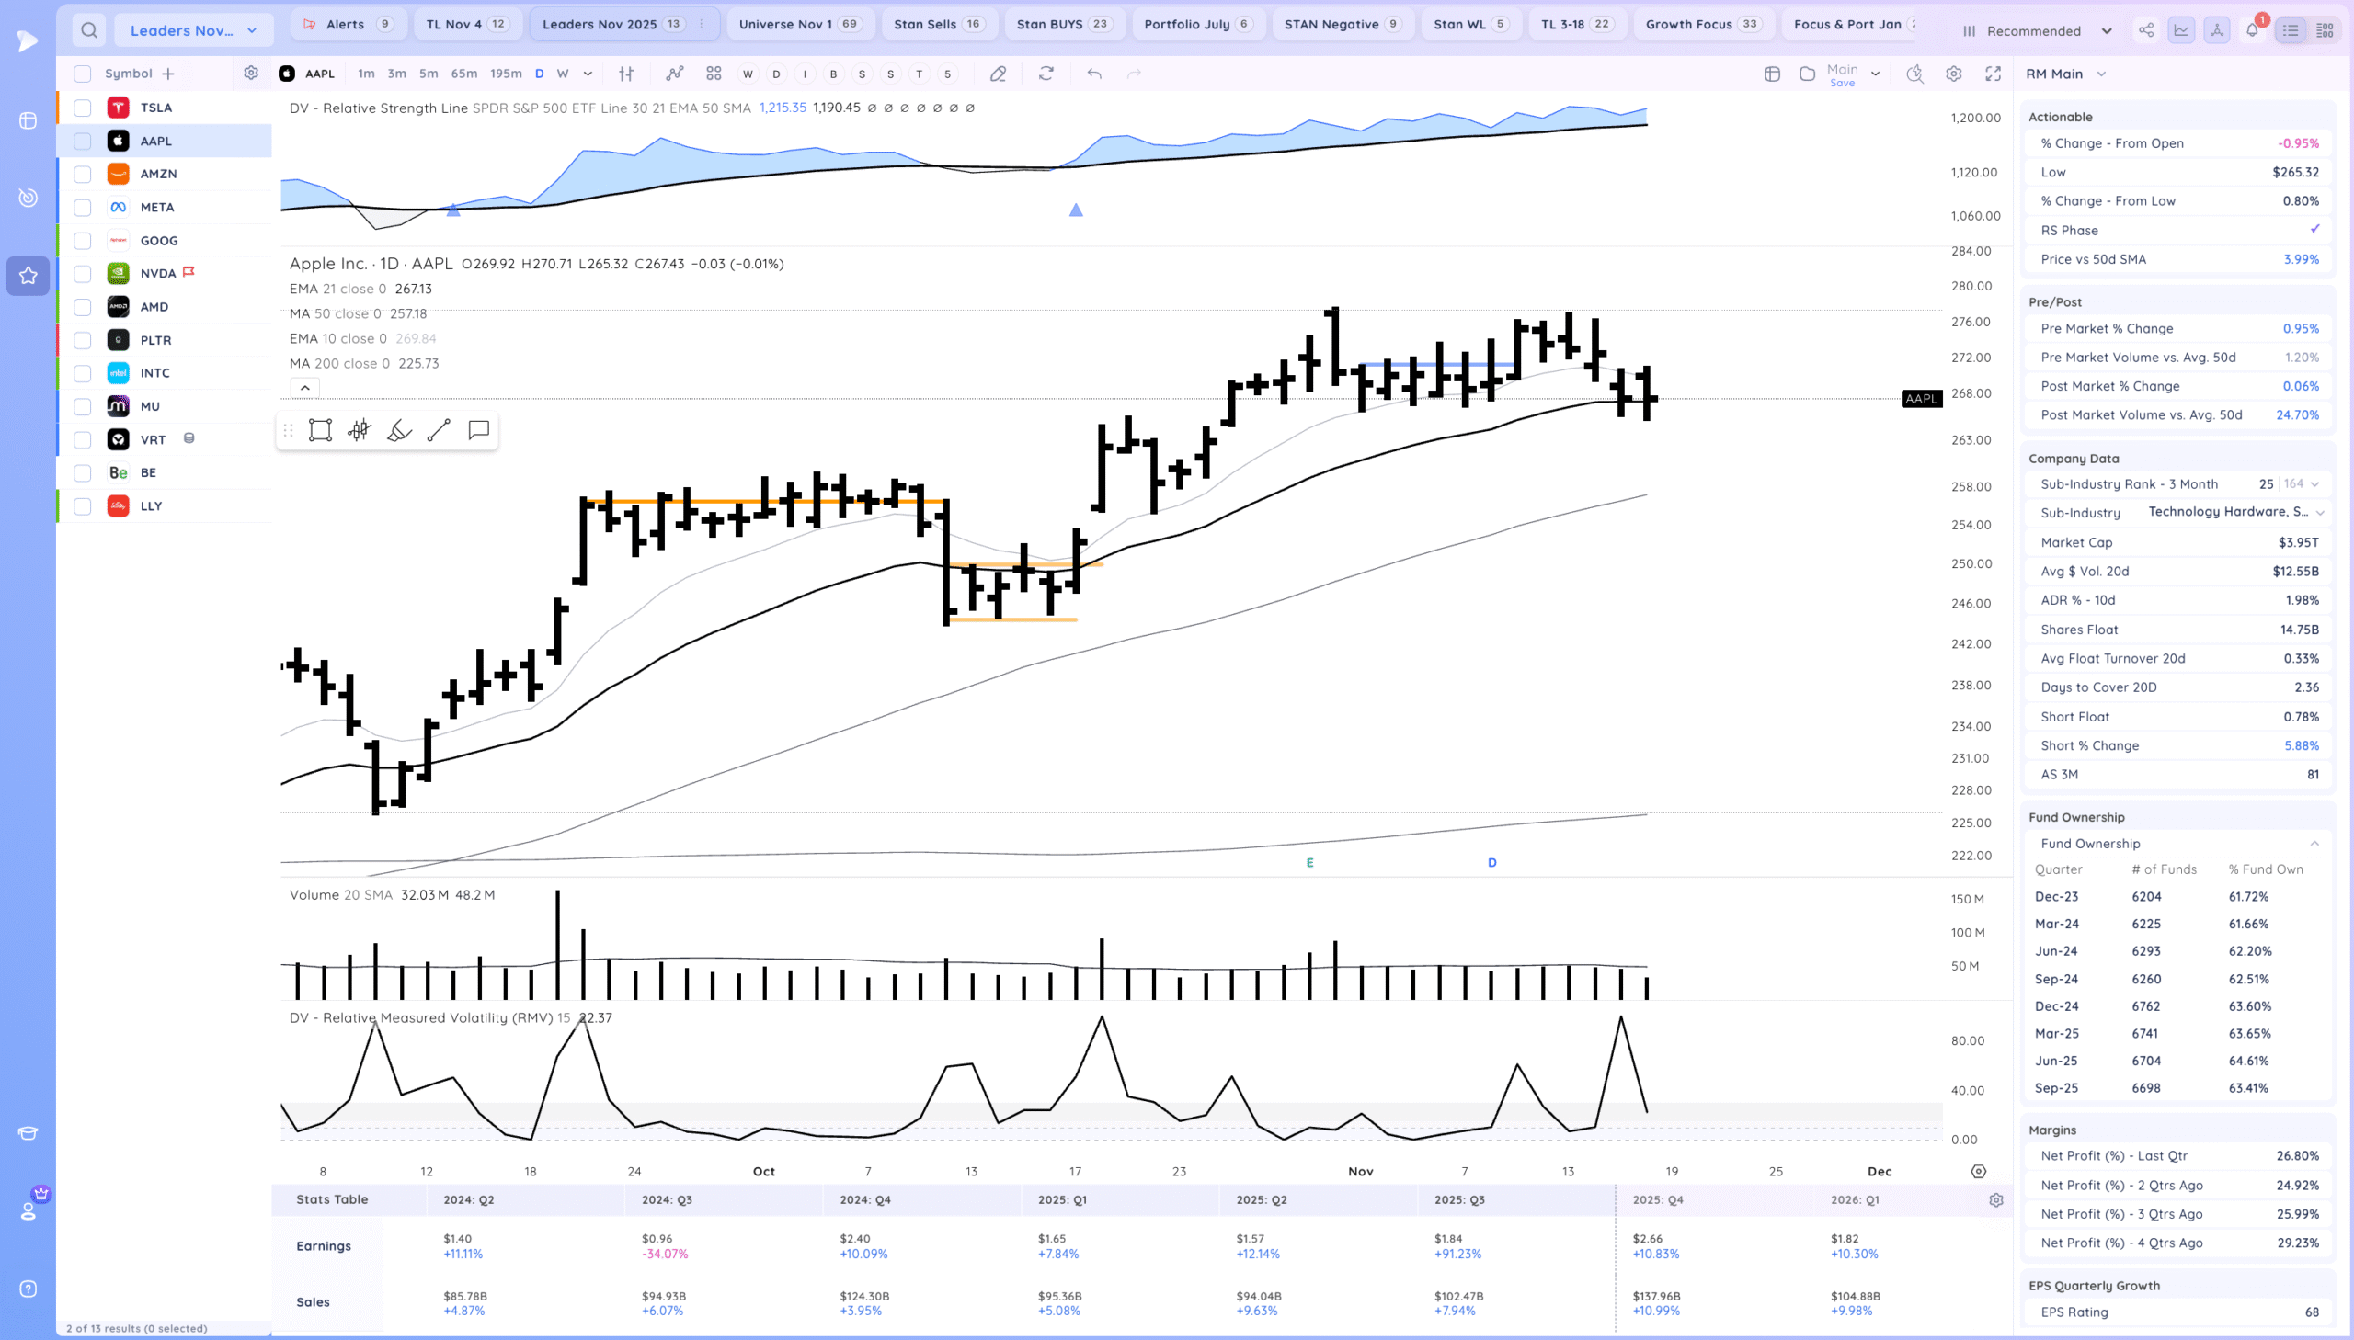The width and height of the screenshot is (2354, 1340).
Task: Check the TSLA row checkbox
Action: (83, 108)
